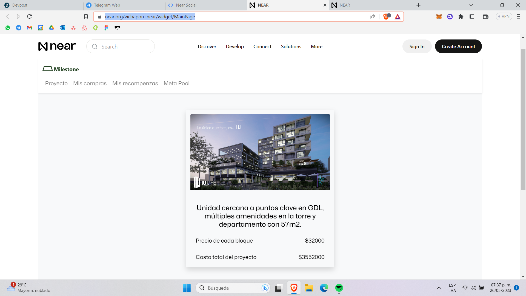526x296 pixels.
Task: Open the Discover navigation menu
Action: [207, 47]
